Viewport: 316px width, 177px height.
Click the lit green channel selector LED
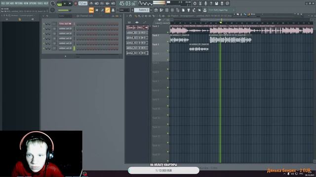(x=74, y=48)
